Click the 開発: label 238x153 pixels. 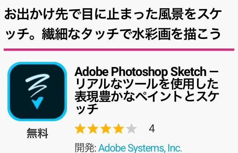86,148
